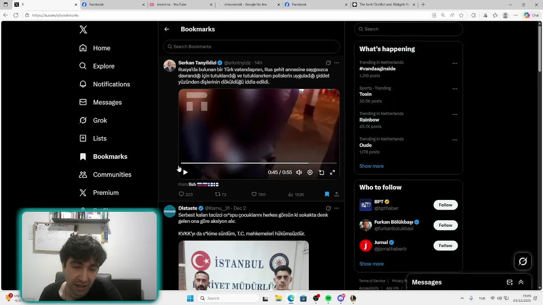The width and height of the screenshot is (543, 305).
Task: Open Grok explain icon on Serkan's post
Action: (x=328, y=63)
